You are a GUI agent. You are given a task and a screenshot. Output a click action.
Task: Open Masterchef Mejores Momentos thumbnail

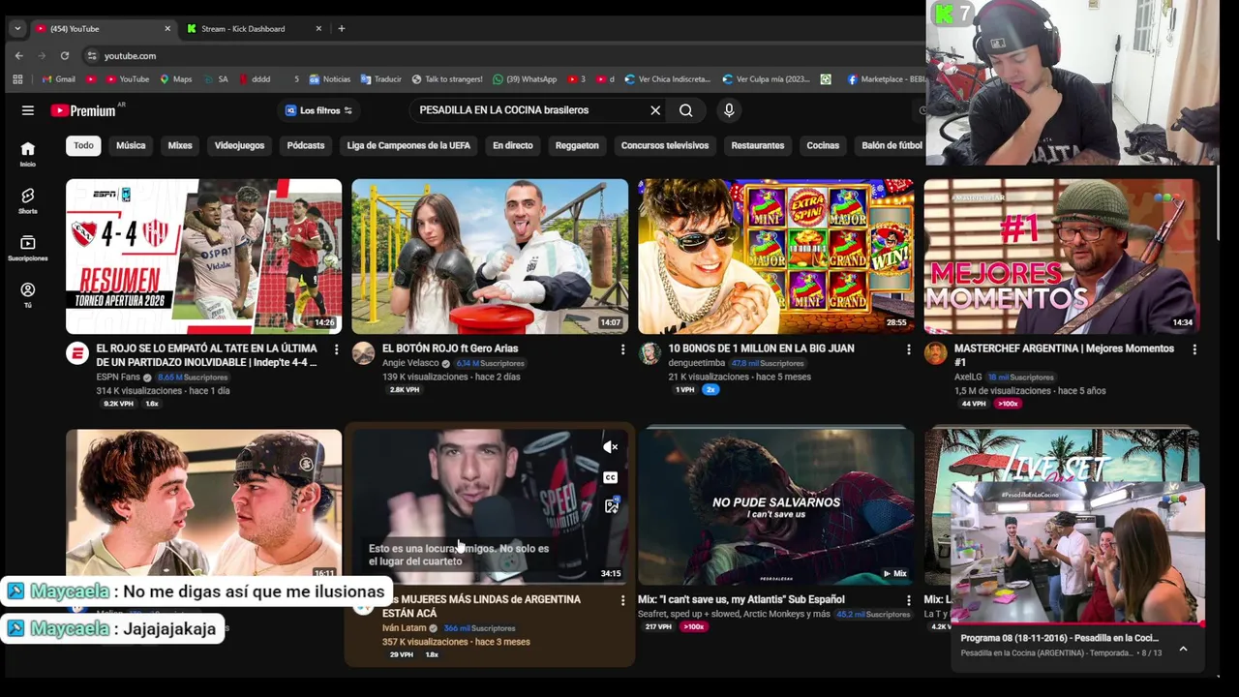tap(1062, 257)
